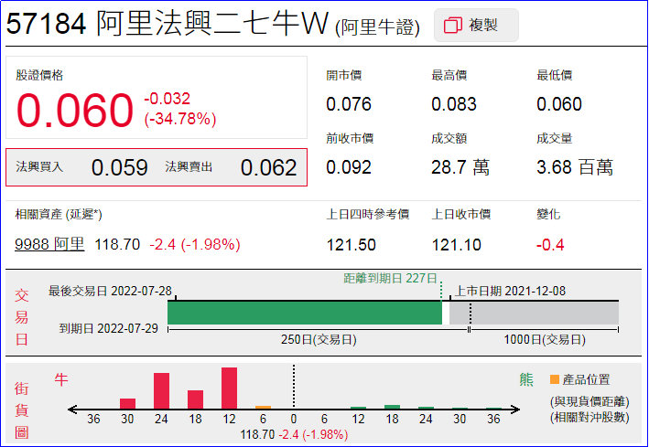Screen dimensions: 649x447
Task: Click the 距離到期日 227日 marker
Action: coord(390,278)
